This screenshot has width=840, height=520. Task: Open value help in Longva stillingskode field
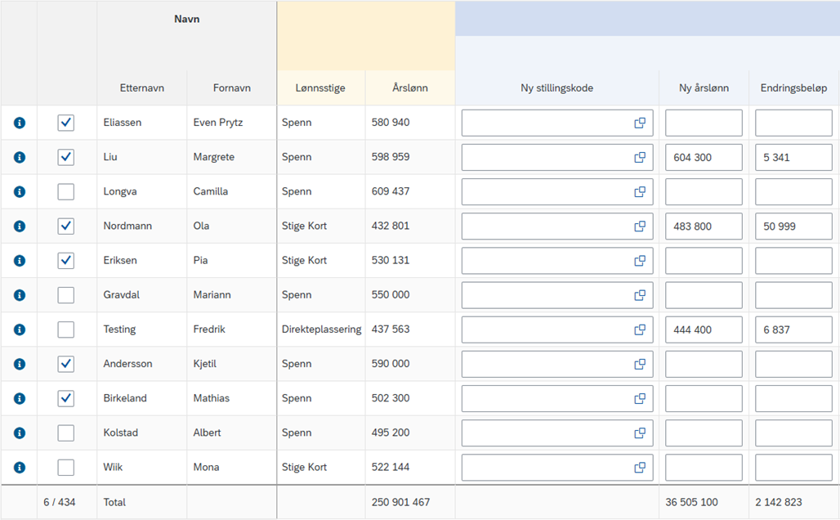pyautogui.click(x=640, y=191)
